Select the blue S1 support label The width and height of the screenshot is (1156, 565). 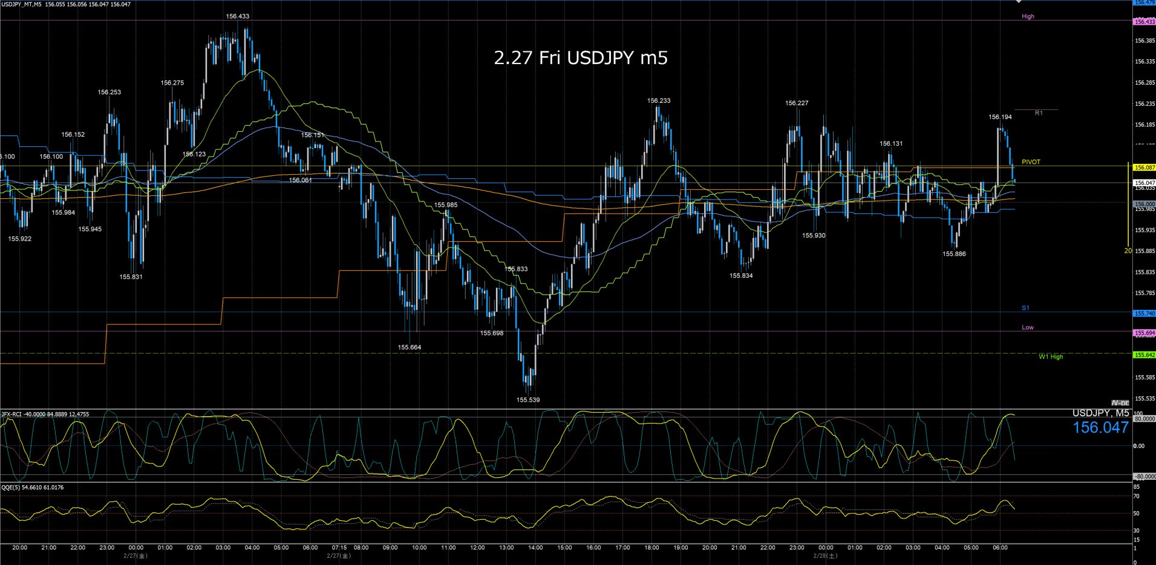click(x=1025, y=308)
